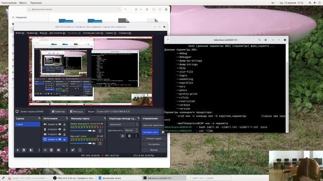This screenshot has width=323, height=181.
Task: Click Свойства button in source toolbar
Action: pyautogui.click(x=59, y=112)
